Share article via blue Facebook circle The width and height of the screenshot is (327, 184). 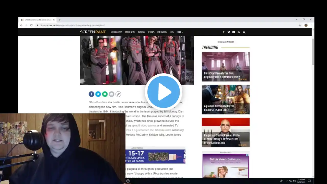click(x=91, y=94)
